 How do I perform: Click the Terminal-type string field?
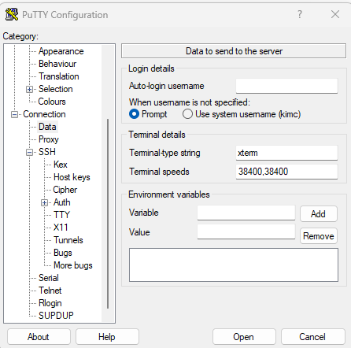tap(286, 153)
